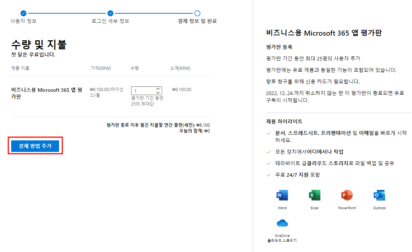The height and width of the screenshot is (252, 412).
Task: Click the completed 사용자 정보 step checkmark
Action: pos(23,13)
